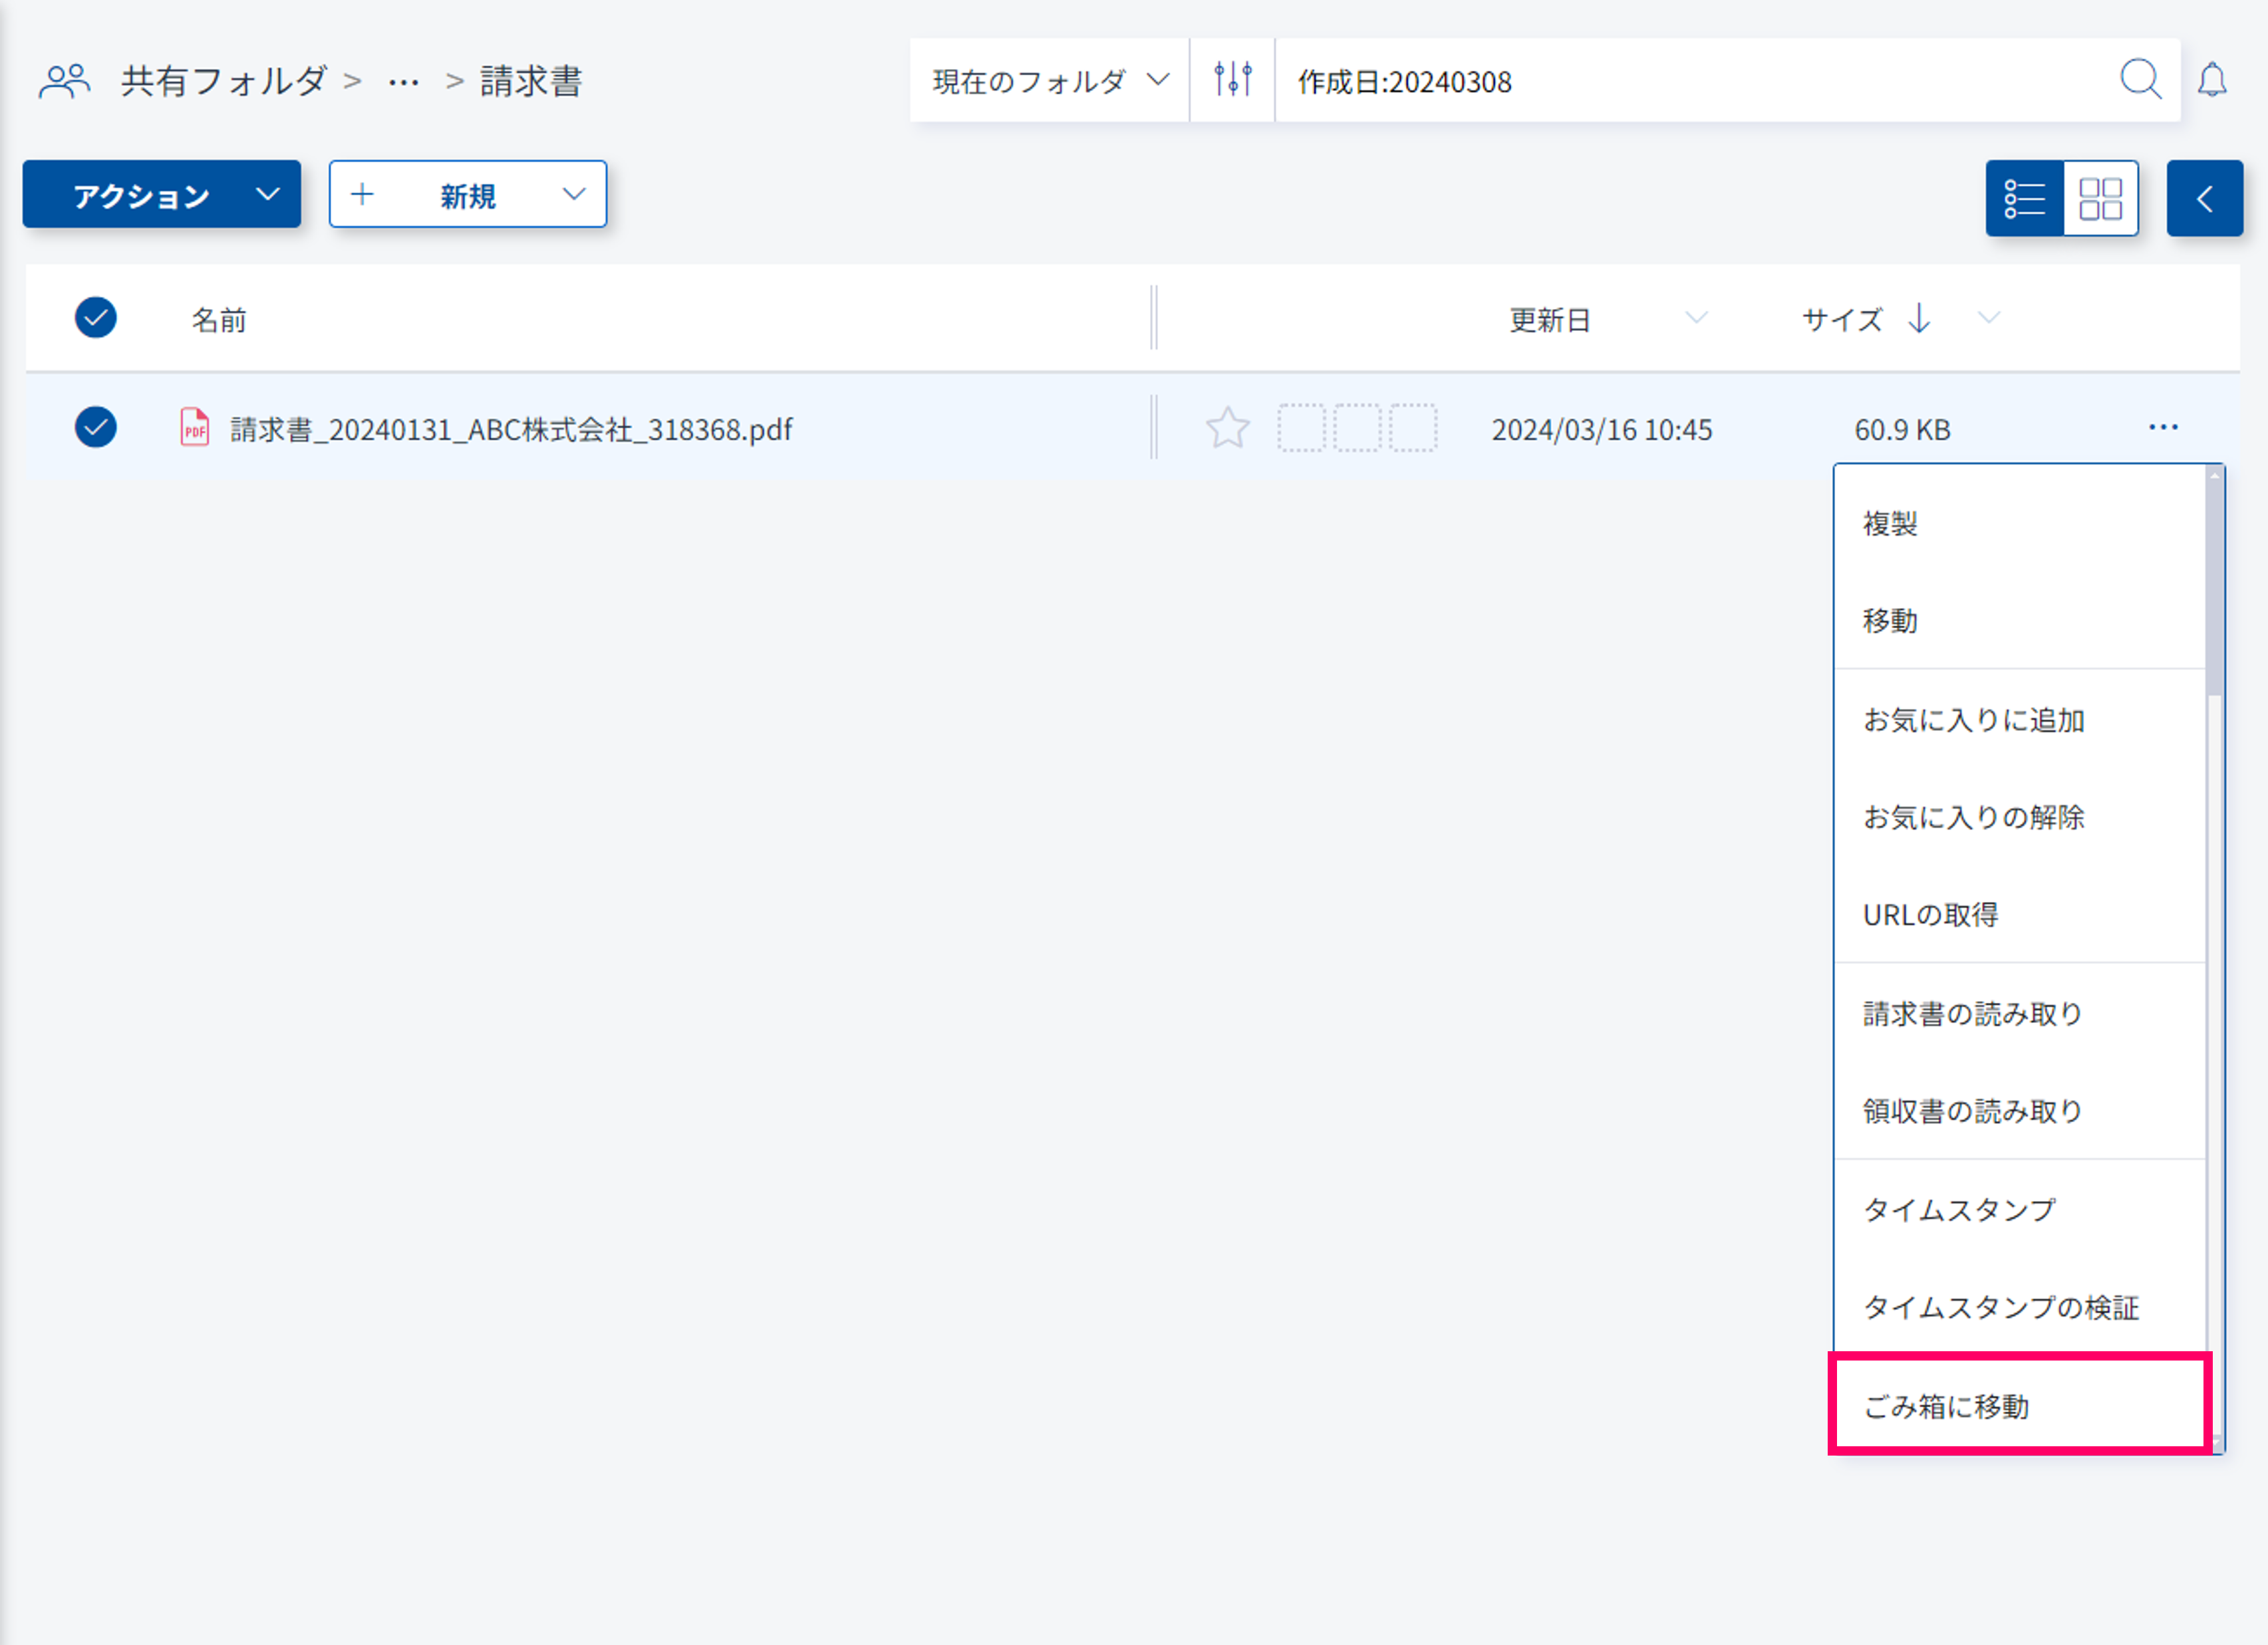The width and height of the screenshot is (2268, 1645).
Task: Open the notification bell
Action: point(2212,80)
